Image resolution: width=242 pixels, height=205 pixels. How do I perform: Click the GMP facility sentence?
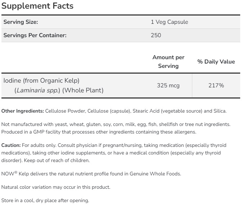pyautogui.click(x=99, y=132)
